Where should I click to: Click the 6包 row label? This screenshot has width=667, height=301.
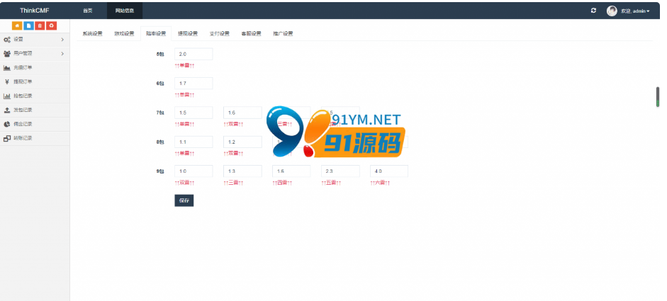[x=160, y=84]
